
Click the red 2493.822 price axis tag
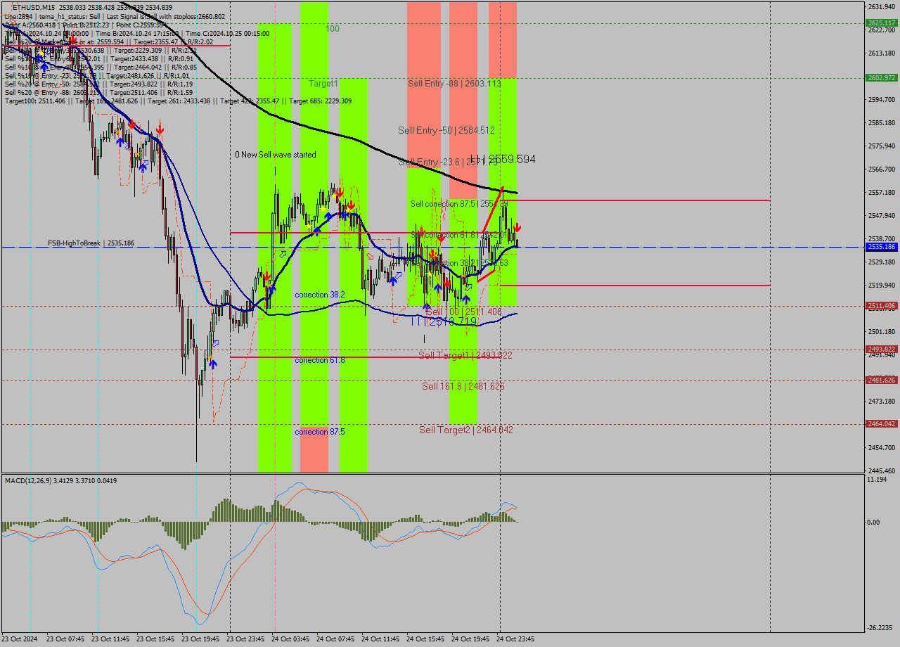click(x=880, y=350)
